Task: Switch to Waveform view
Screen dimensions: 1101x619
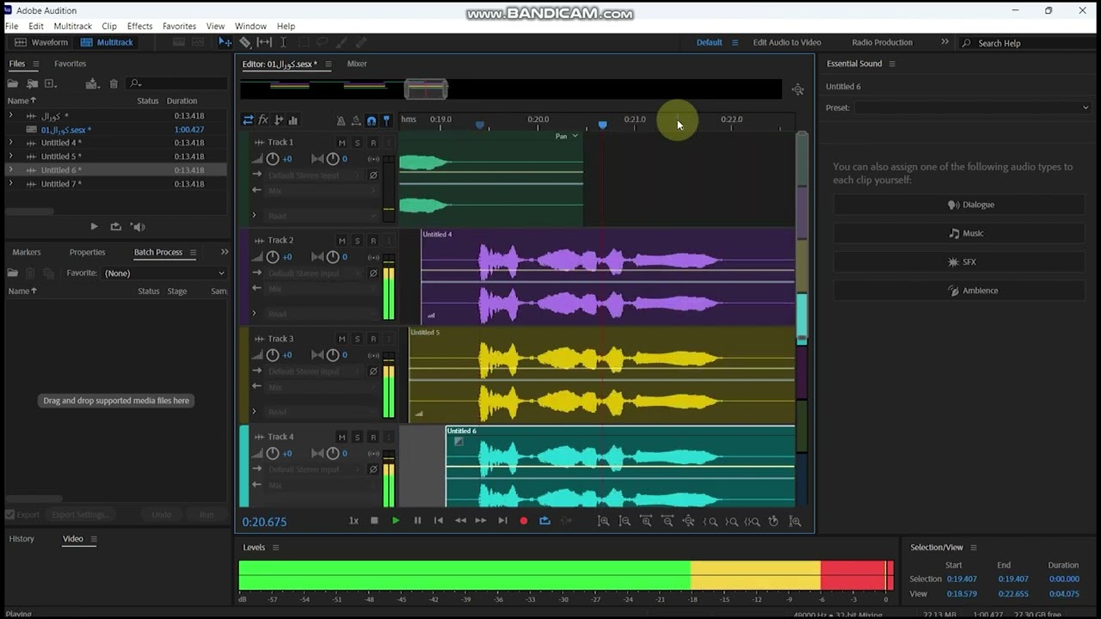Action: [x=41, y=42]
